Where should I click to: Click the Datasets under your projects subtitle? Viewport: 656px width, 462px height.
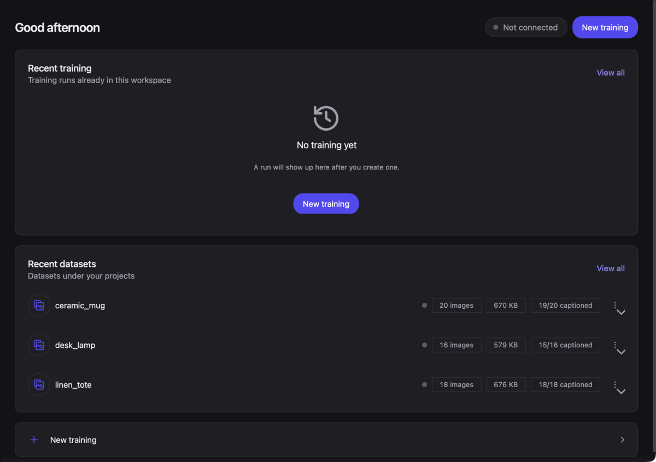81,276
